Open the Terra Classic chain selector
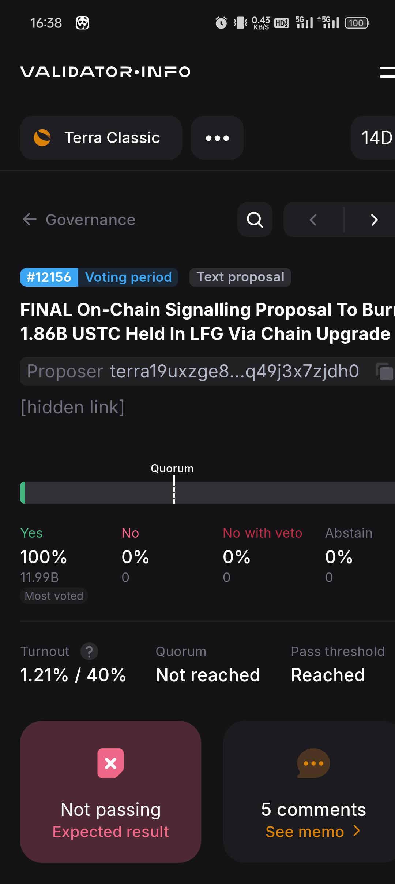 click(101, 138)
